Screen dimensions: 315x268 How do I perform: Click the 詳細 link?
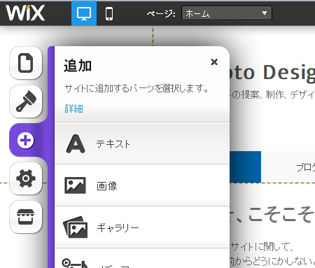coord(73,108)
